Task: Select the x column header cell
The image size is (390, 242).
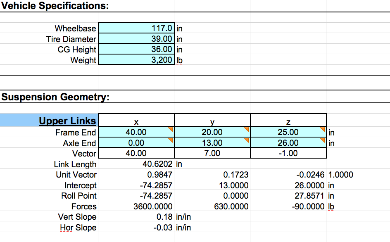Action: point(136,120)
